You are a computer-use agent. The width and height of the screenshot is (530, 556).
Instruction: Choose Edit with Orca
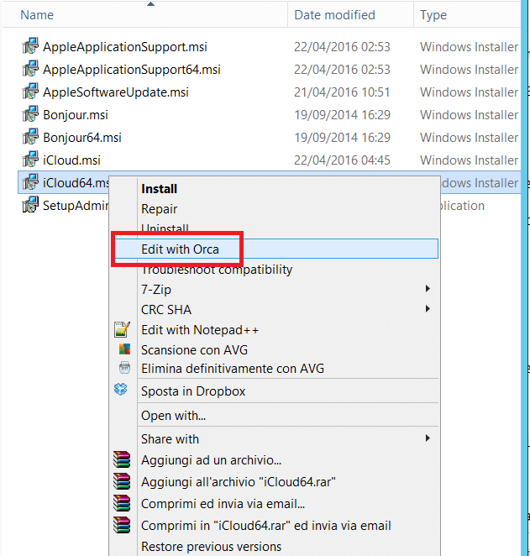[180, 249]
